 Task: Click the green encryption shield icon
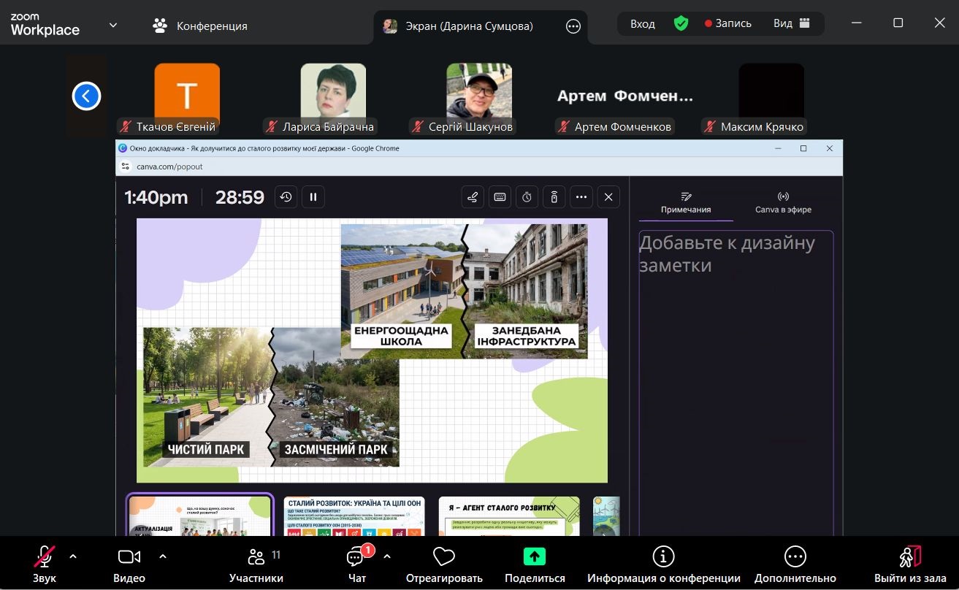coord(681,23)
